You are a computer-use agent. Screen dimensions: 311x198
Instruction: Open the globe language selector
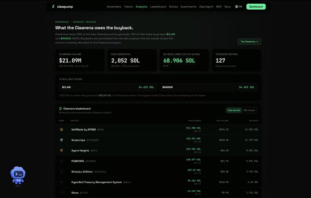[x=236, y=6]
